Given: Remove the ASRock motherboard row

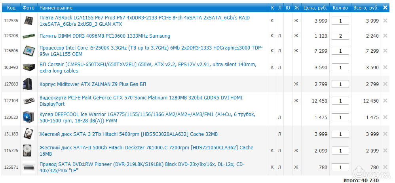Looking at the screenshot, I should [385, 21].
